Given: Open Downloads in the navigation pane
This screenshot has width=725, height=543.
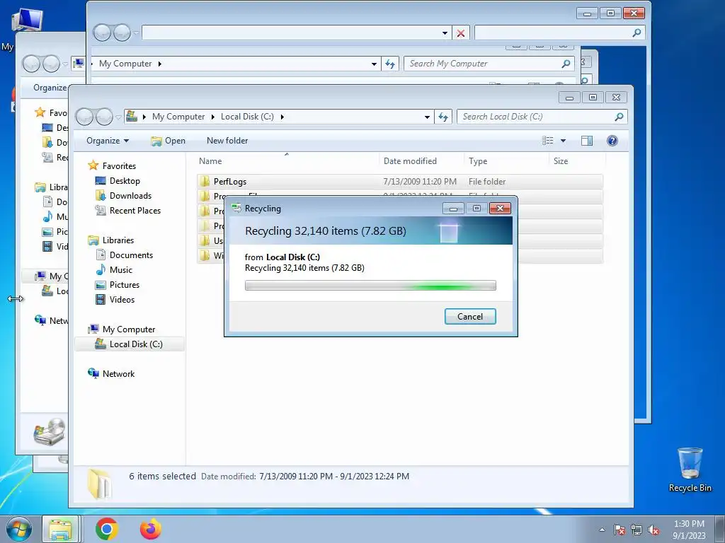Looking at the screenshot, I should (x=130, y=195).
